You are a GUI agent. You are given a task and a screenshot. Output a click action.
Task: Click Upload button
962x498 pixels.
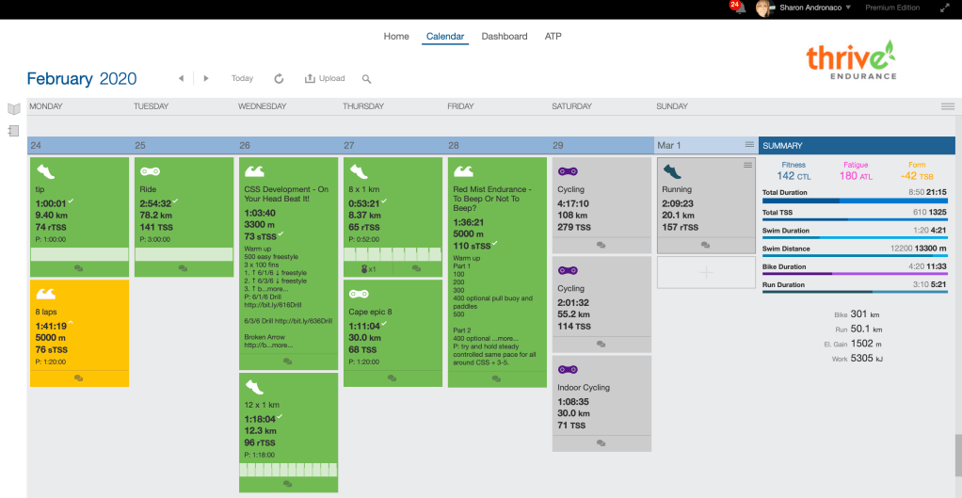tap(325, 79)
